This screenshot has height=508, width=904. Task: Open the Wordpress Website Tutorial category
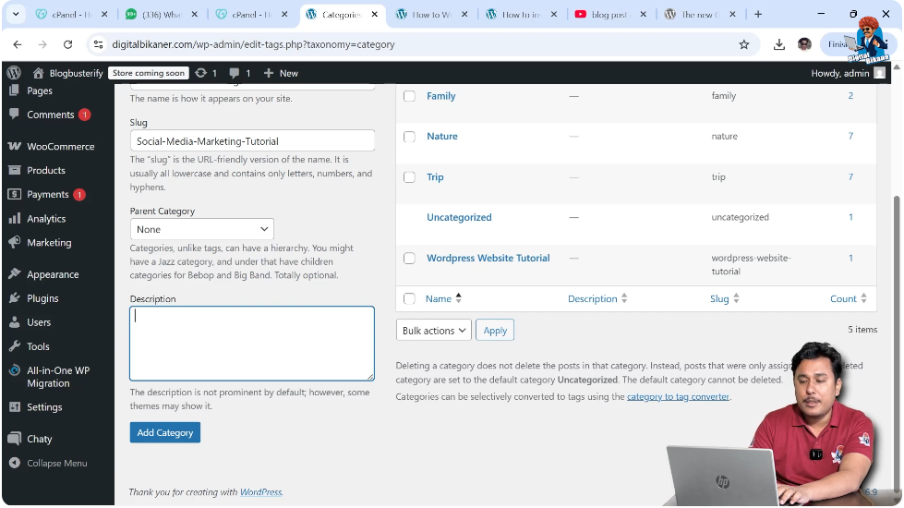[488, 259]
